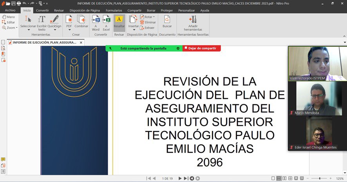The height and width of the screenshot is (182, 347).
Task: Adjust the zoom slider handle
Action: (x=320, y=178)
